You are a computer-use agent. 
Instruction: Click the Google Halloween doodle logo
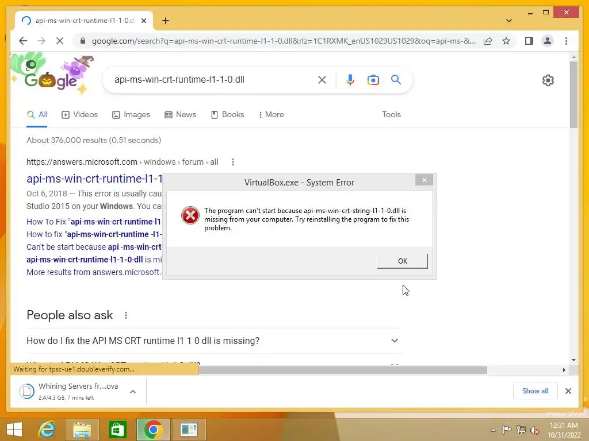pos(51,75)
